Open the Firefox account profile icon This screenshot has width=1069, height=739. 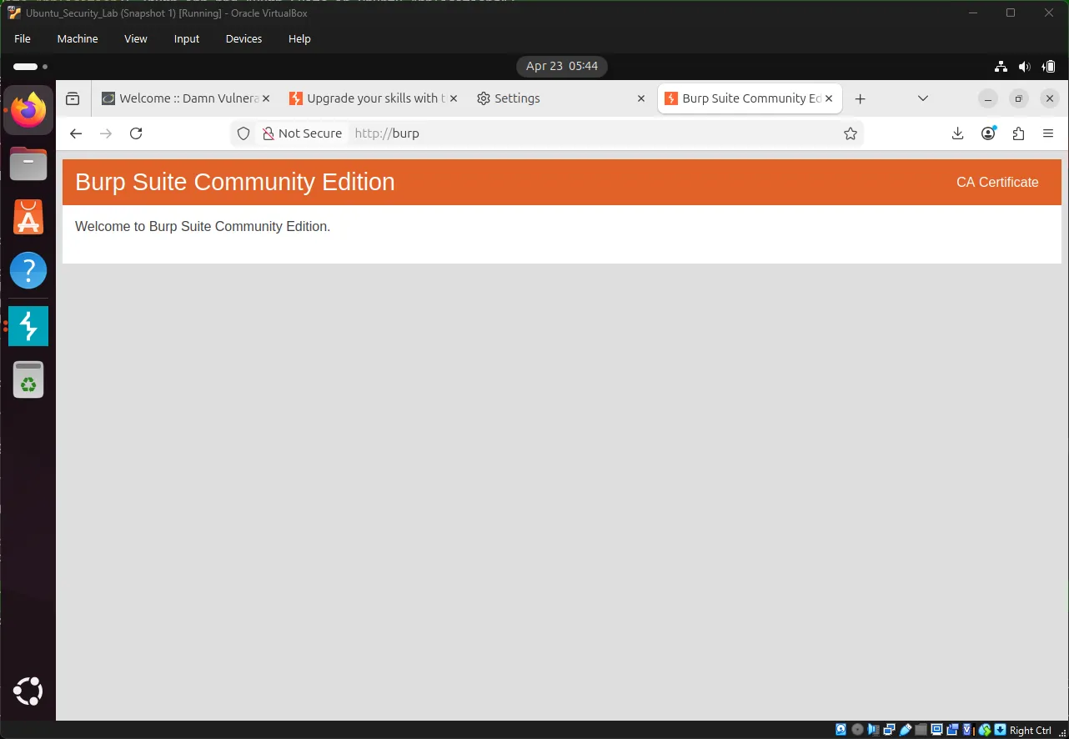tap(987, 133)
